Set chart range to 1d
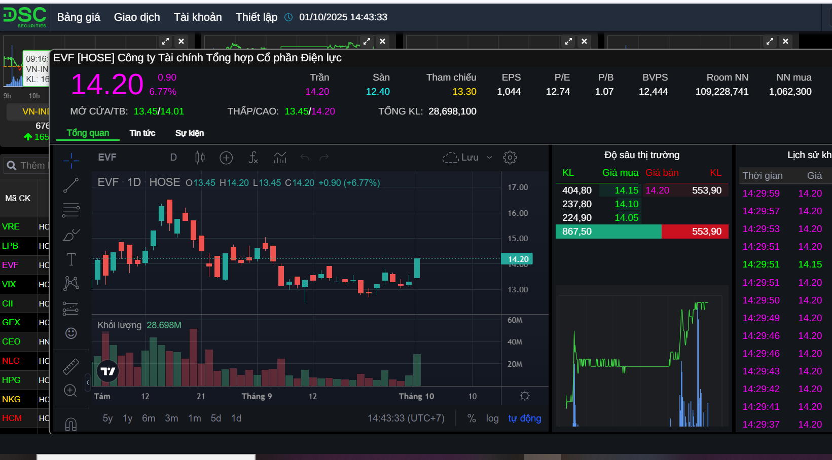 236,418
